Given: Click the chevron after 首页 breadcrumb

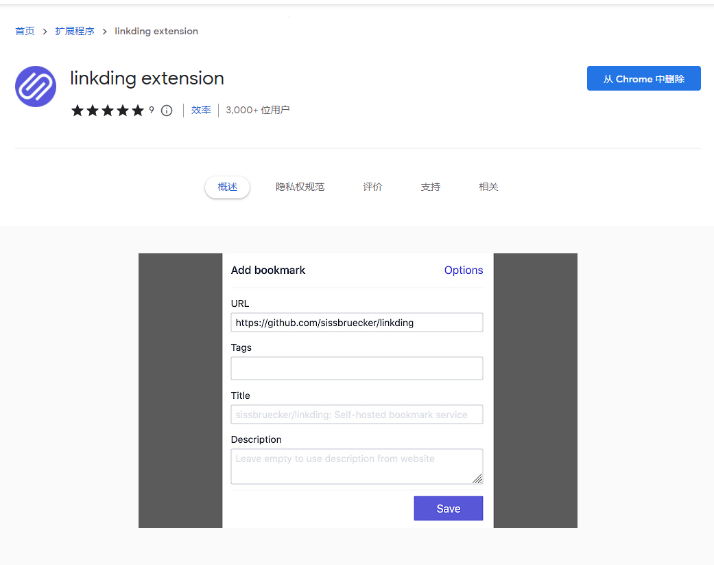Looking at the screenshot, I should coord(45,32).
